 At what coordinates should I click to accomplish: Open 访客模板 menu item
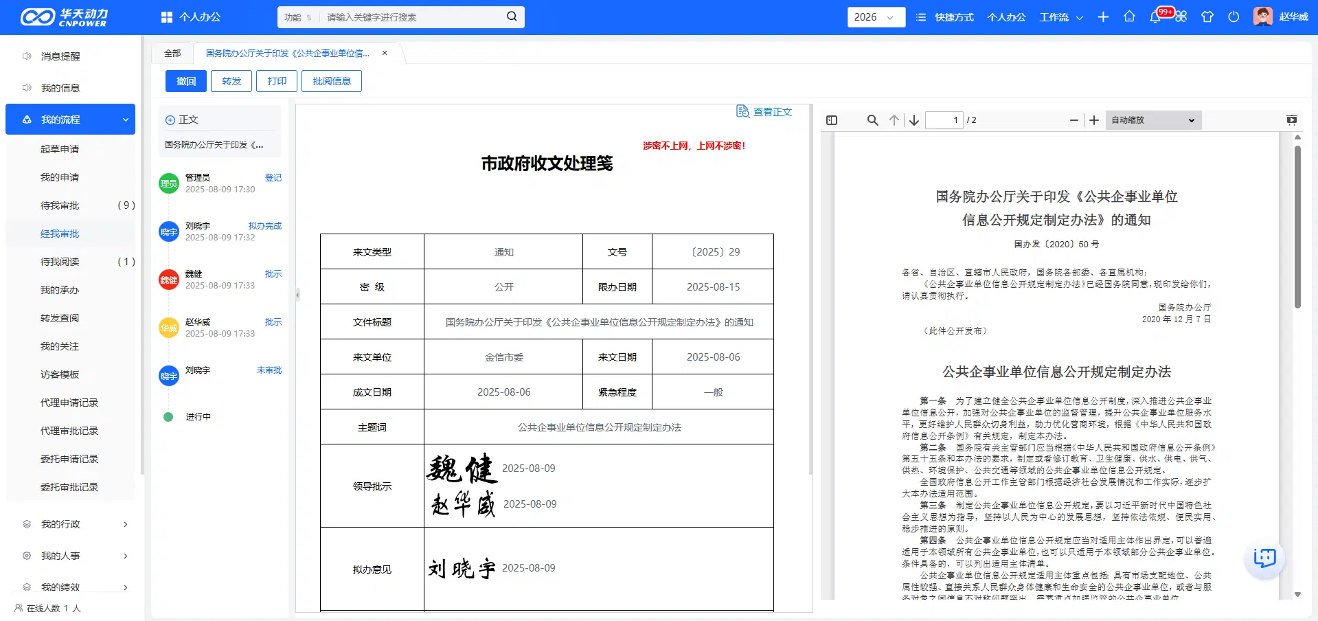point(60,374)
